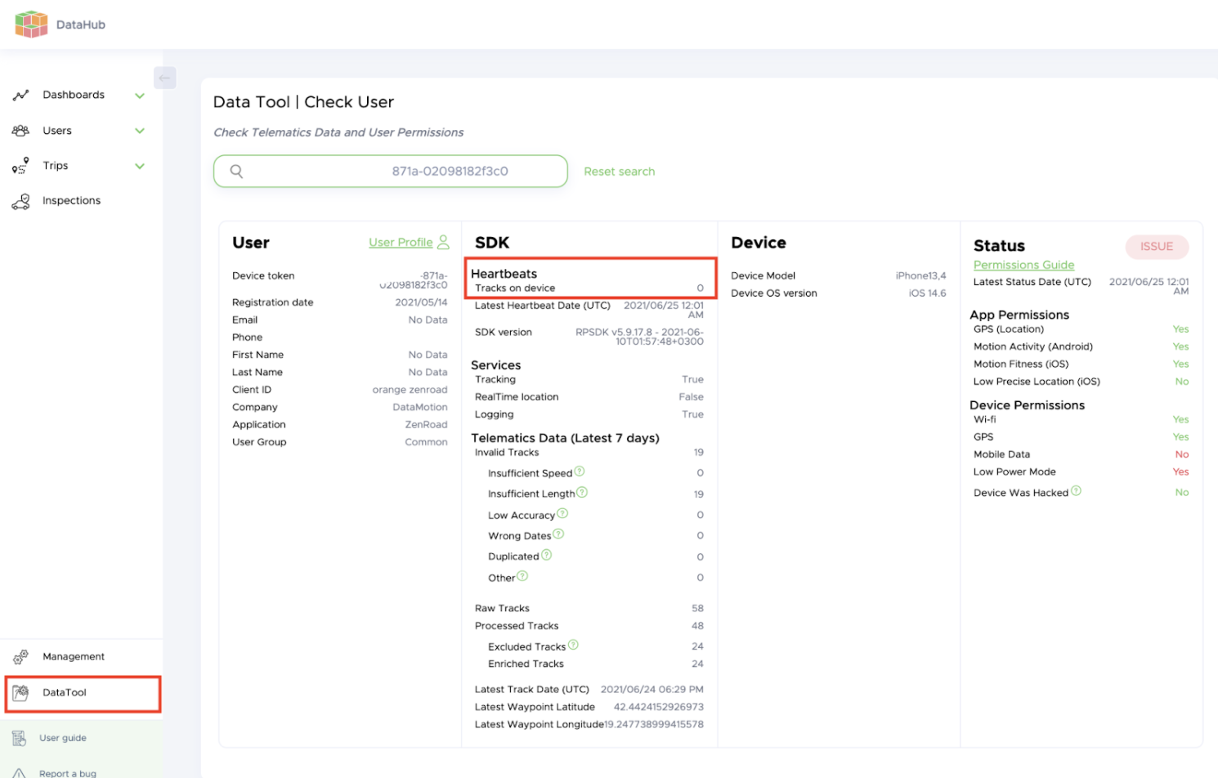Collapse sidebar with the back arrow
Screen dimensions: 1218x778
164,78
